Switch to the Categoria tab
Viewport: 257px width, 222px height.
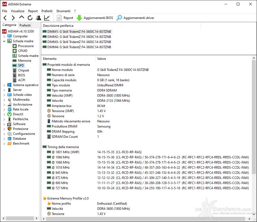pyautogui.click(x=9, y=25)
